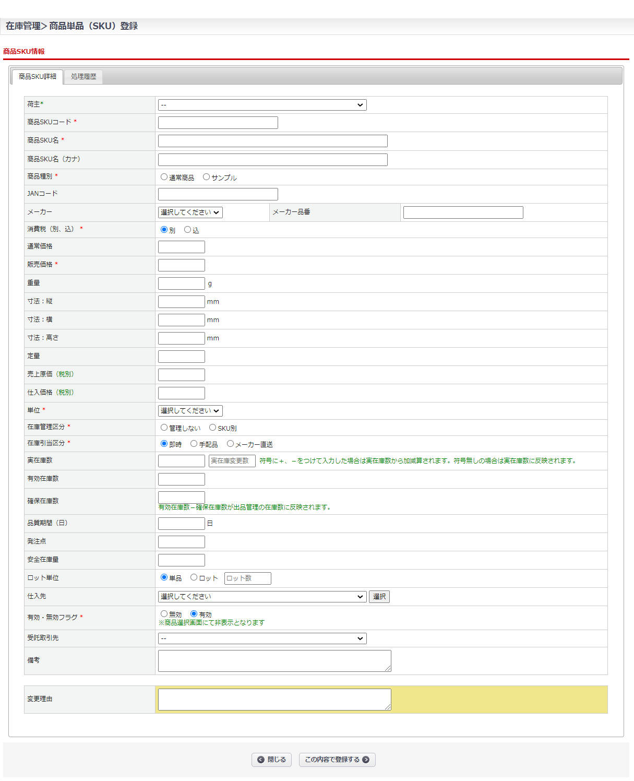Open the 単位 unit dropdown
The image size is (634, 781).
190,411
